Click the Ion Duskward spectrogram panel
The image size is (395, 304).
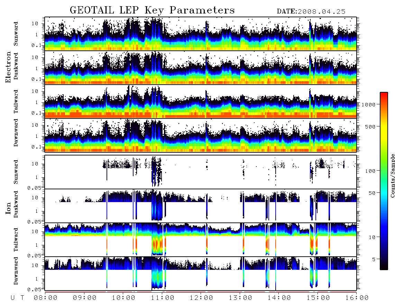[x=201, y=206]
